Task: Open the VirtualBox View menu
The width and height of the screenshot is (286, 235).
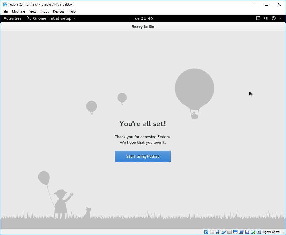Action: coord(33,11)
